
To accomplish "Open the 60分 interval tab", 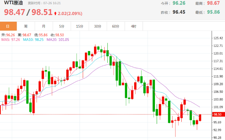I will coord(116,26).
